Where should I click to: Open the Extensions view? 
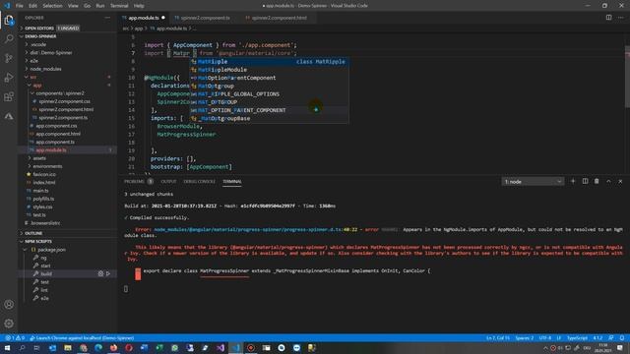click(9, 96)
